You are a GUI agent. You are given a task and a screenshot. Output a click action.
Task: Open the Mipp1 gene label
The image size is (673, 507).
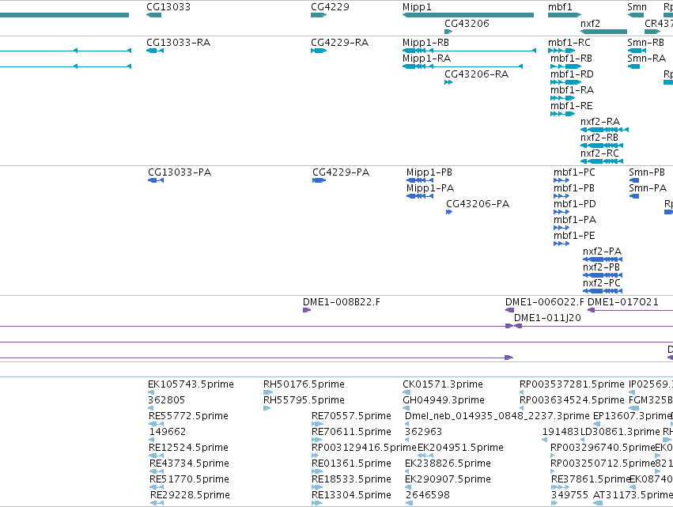pyautogui.click(x=417, y=7)
